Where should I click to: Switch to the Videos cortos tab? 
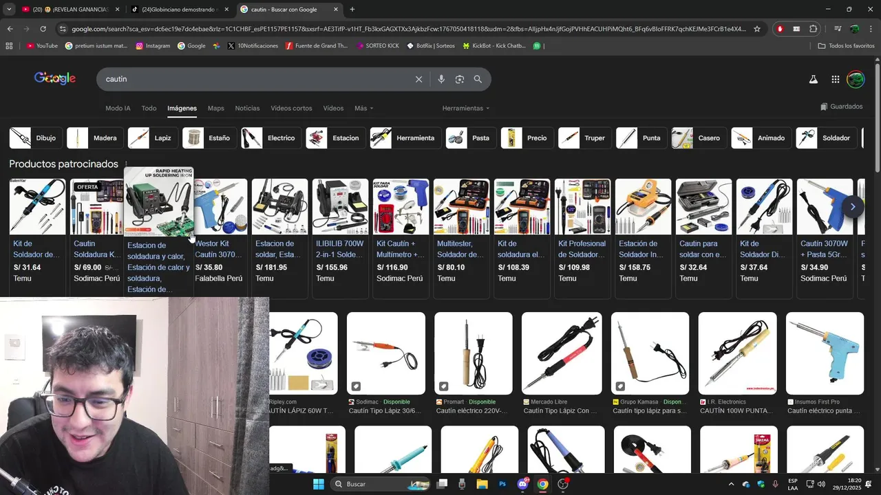(x=291, y=108)
